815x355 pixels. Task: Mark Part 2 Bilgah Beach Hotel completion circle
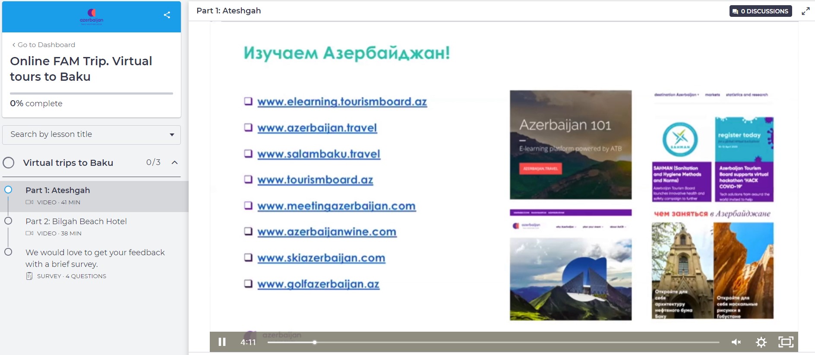(x=8, y=221)
